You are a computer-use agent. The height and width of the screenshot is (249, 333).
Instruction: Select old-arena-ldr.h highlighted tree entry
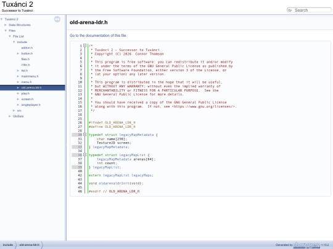click(x=31, y=88)
